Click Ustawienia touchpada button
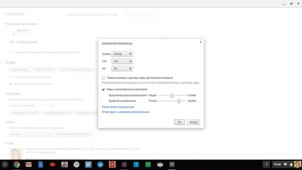 pos(25,113)
